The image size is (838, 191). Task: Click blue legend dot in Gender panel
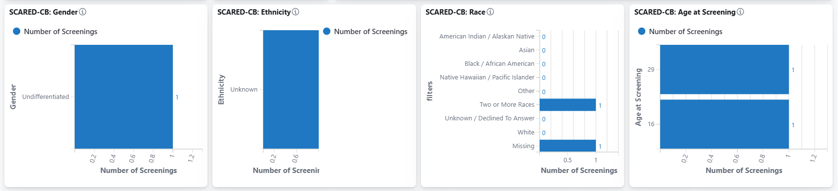click(x=17, y=31)
